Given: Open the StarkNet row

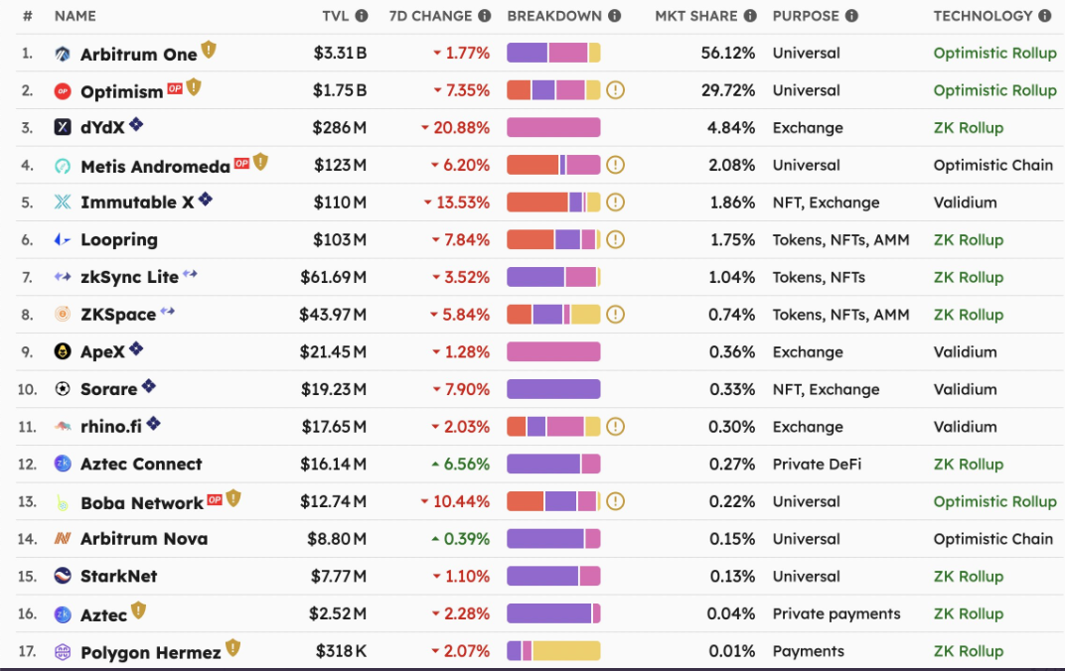Looking at the screenshot, I should tap(540, 576).
